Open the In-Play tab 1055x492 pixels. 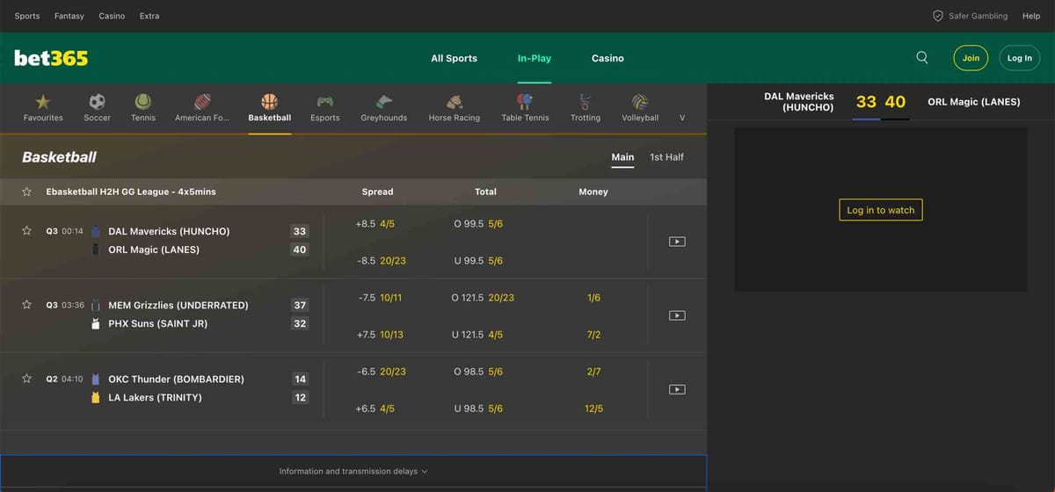(535, 58)
